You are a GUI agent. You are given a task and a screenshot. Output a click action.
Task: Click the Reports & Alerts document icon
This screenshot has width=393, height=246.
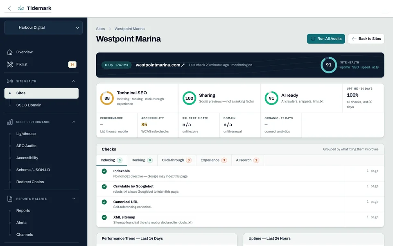pyautogui.click(x=10, y=199)
